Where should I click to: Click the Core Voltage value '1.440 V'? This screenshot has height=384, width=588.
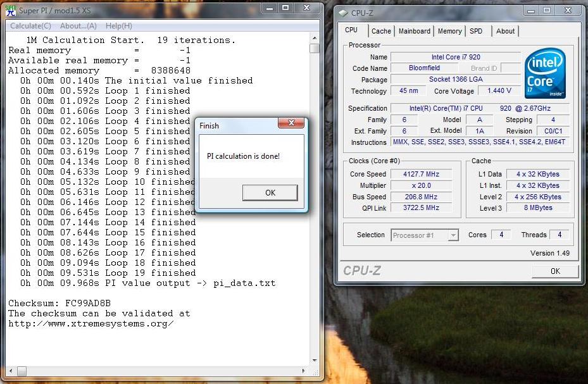(x=499, y=90)
